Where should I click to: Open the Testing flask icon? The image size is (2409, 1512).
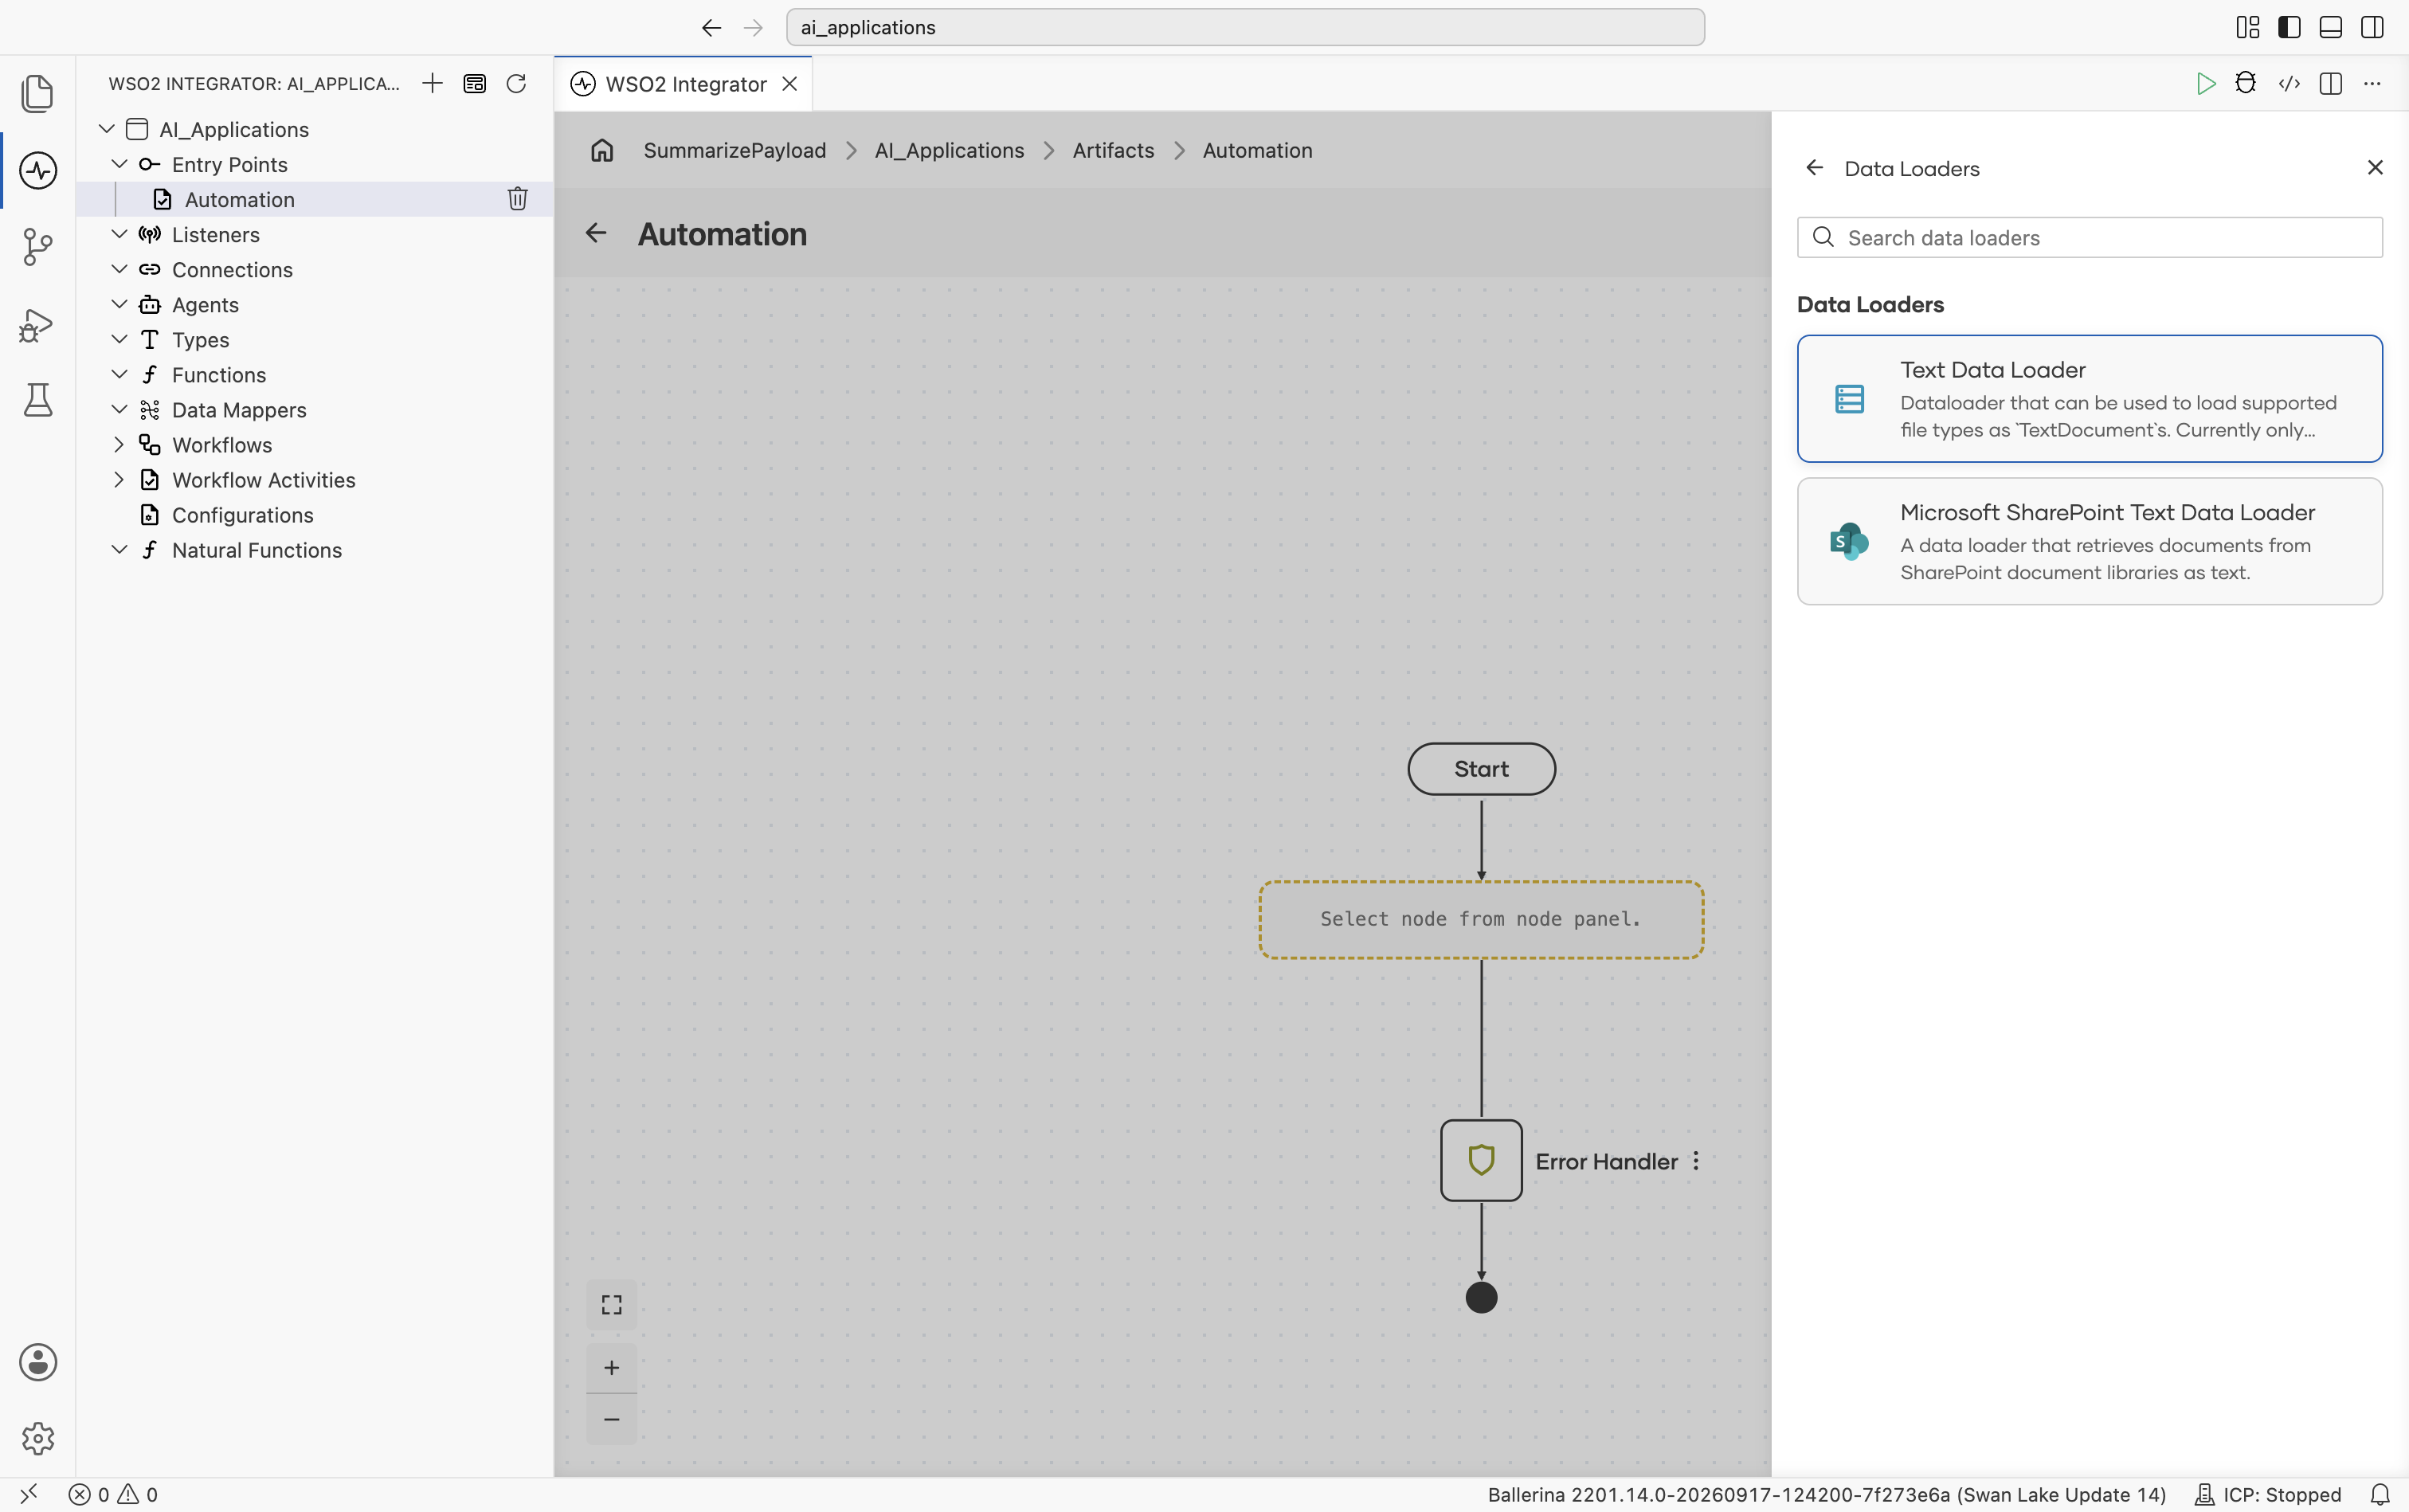[x=38, y=400]
